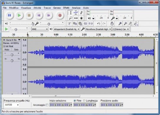Viewport: 160px width, 115px height.
Task: Open the Microfono input device dropdown
Action: (x=98, y=29)
